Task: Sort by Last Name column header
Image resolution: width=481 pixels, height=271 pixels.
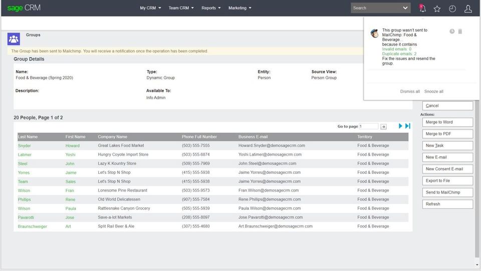Action: (28, 137)
